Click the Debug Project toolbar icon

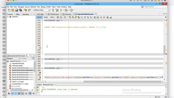pyautogui.click(x=66, y=10)
